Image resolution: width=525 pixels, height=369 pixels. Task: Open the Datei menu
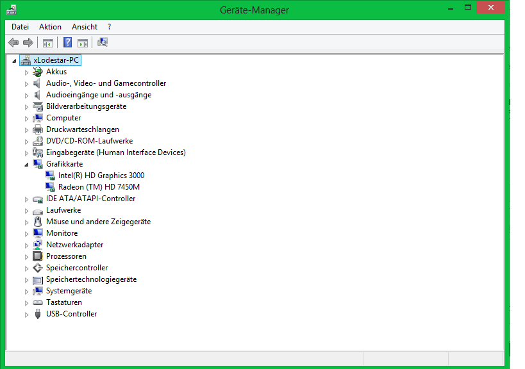pyautogui.click(x=20, y=27)
